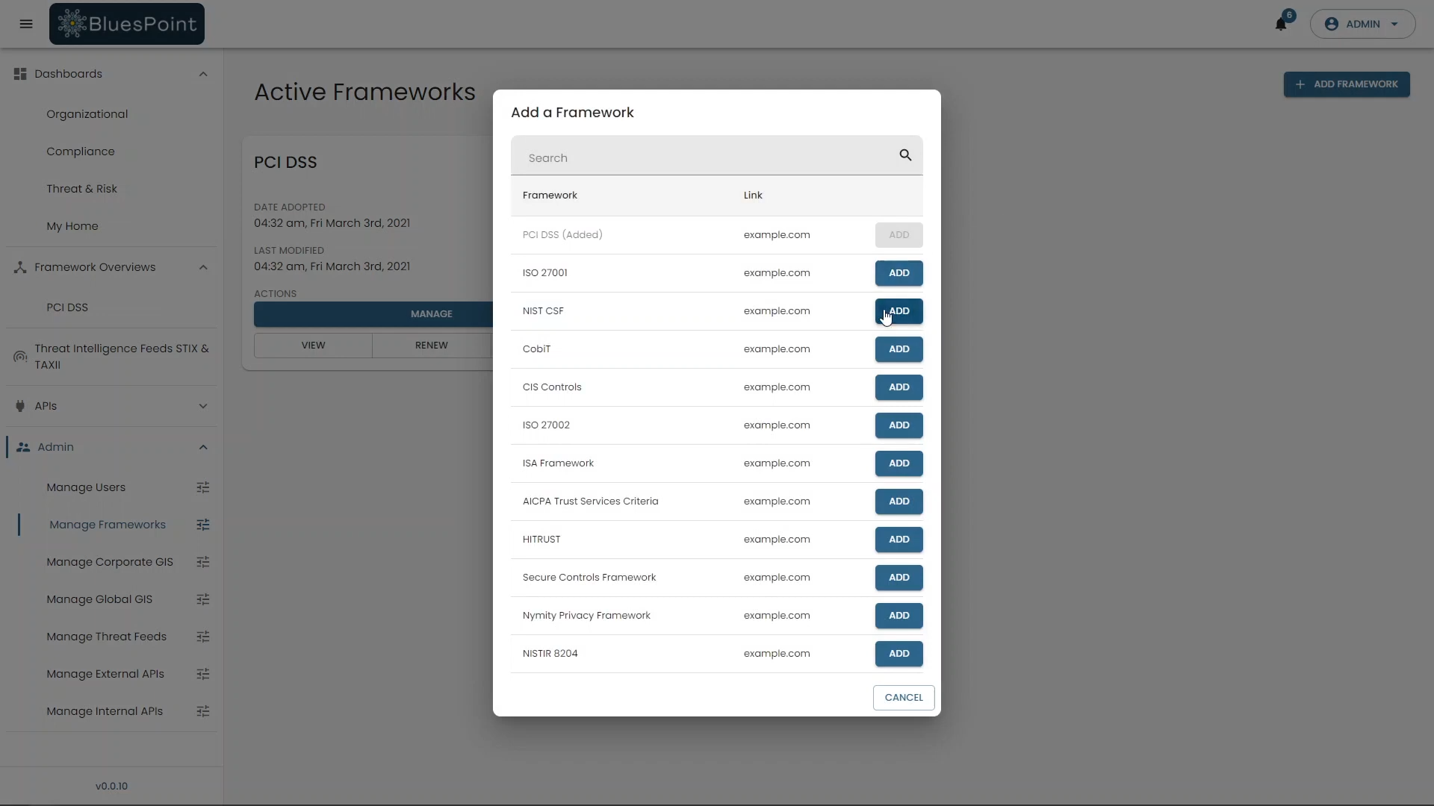This screenshot has height=806, width=1434.
Task: Click the plus icon on ADD FRAMEWORK
Action: click(x=1300, y=84)
